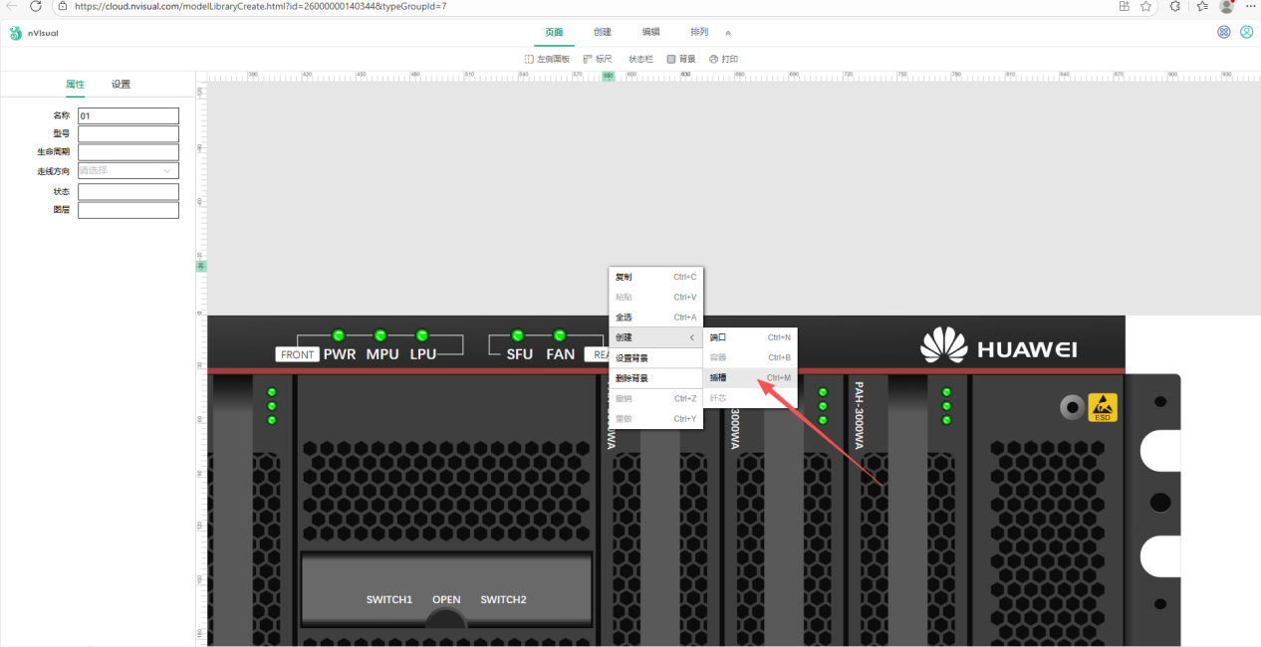Image resolution: width=1261 pixels, height=647 pixels.
Task: Click the browser favorites star icon
Action: click(x=1146, y=6)
